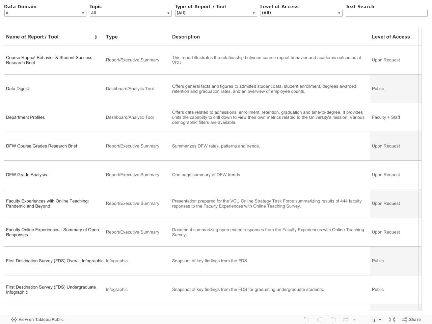
Task: Click description 'Summarizes DFW rates, patterns and trends.'
Action: [x=216, y=146]
